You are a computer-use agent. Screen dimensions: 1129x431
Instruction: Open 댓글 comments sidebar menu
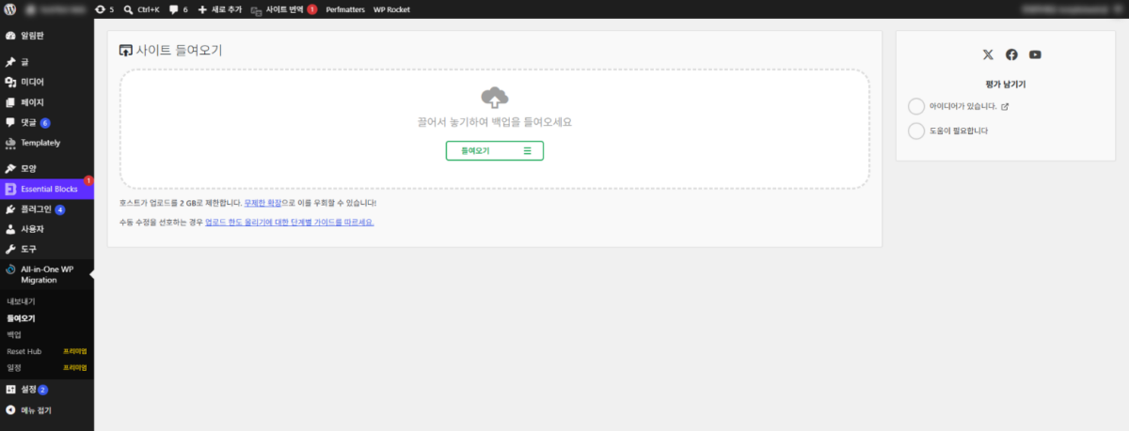(x=47, y=123)
